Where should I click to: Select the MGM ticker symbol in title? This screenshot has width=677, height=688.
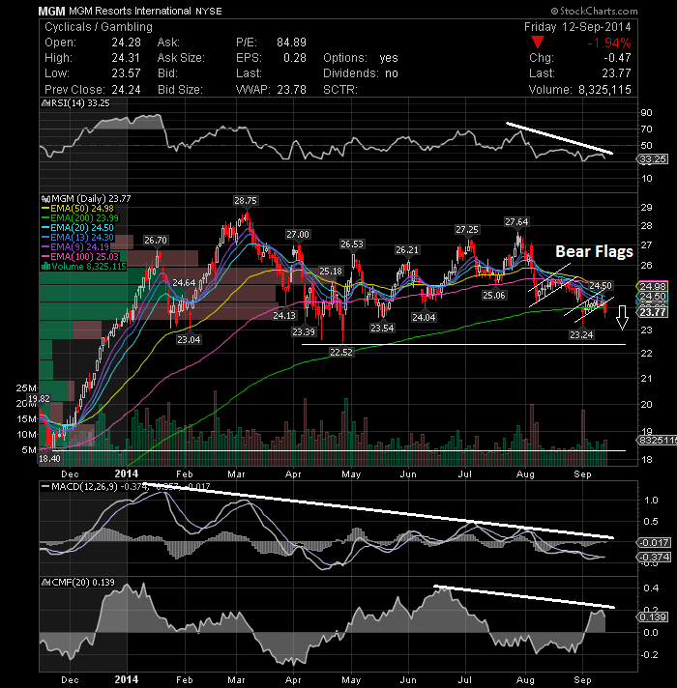[51, 11]
